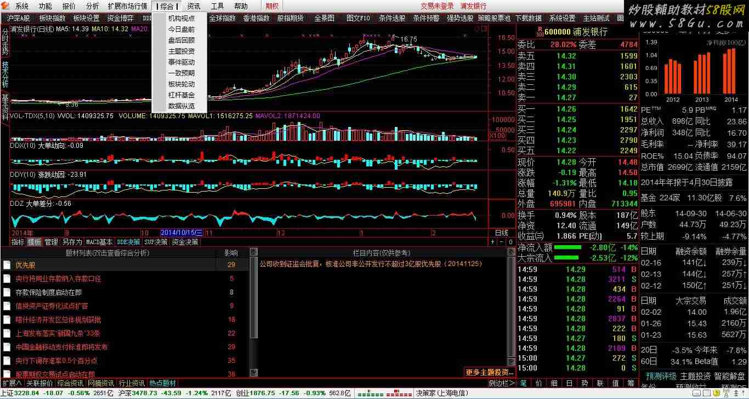
Task: Open document icon beside 上海发布落实新国九条33条
Action: [7, 333]
